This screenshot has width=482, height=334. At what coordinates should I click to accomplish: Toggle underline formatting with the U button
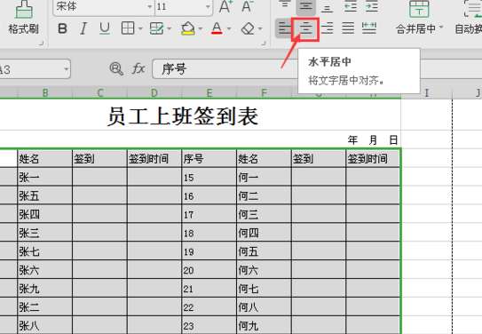pyautogui.click(x=105, y=29)
